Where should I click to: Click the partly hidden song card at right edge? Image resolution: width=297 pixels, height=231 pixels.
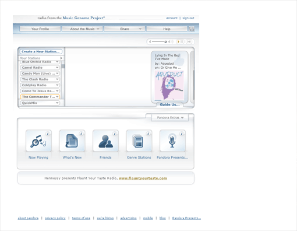click(x=192, y=77)
